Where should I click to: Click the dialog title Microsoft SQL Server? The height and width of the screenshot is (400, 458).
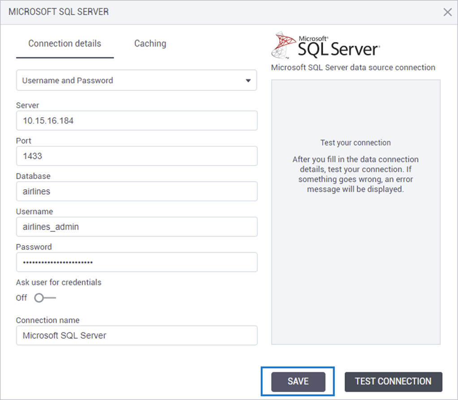point(58,12)
